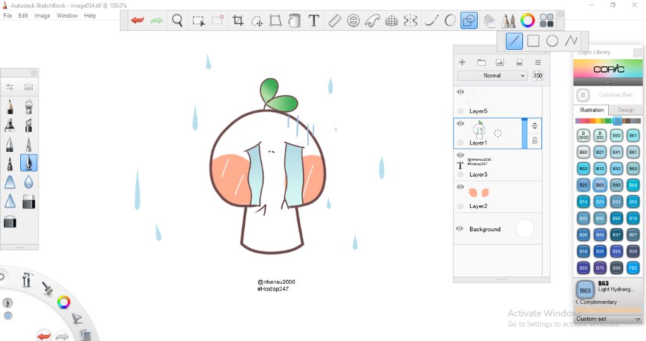Choose the Text tool in the toolbar

click(314, 21)
